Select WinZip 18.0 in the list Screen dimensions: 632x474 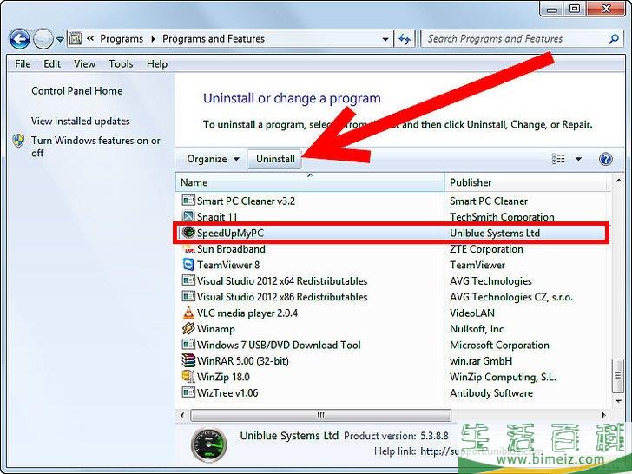223,377
